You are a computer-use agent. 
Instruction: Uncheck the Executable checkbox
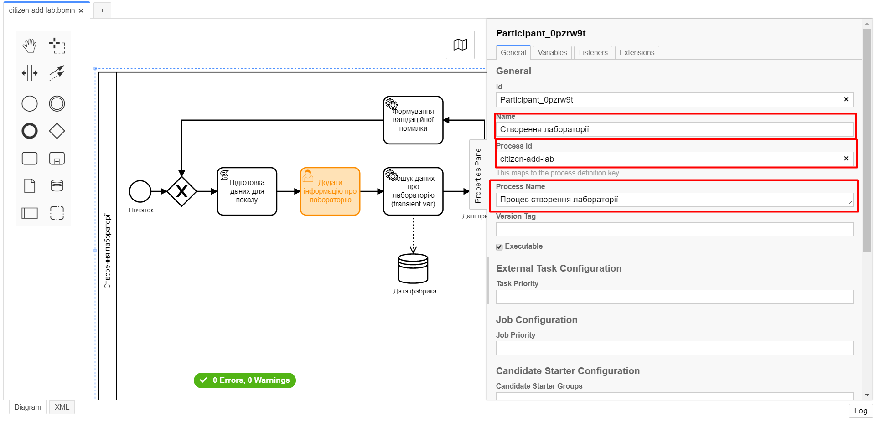499,247
